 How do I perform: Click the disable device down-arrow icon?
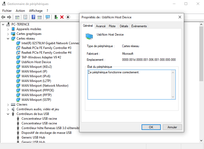68,17
